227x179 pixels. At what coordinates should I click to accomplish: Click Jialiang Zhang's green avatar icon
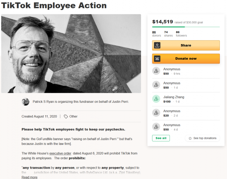click(x=156, y=99)
